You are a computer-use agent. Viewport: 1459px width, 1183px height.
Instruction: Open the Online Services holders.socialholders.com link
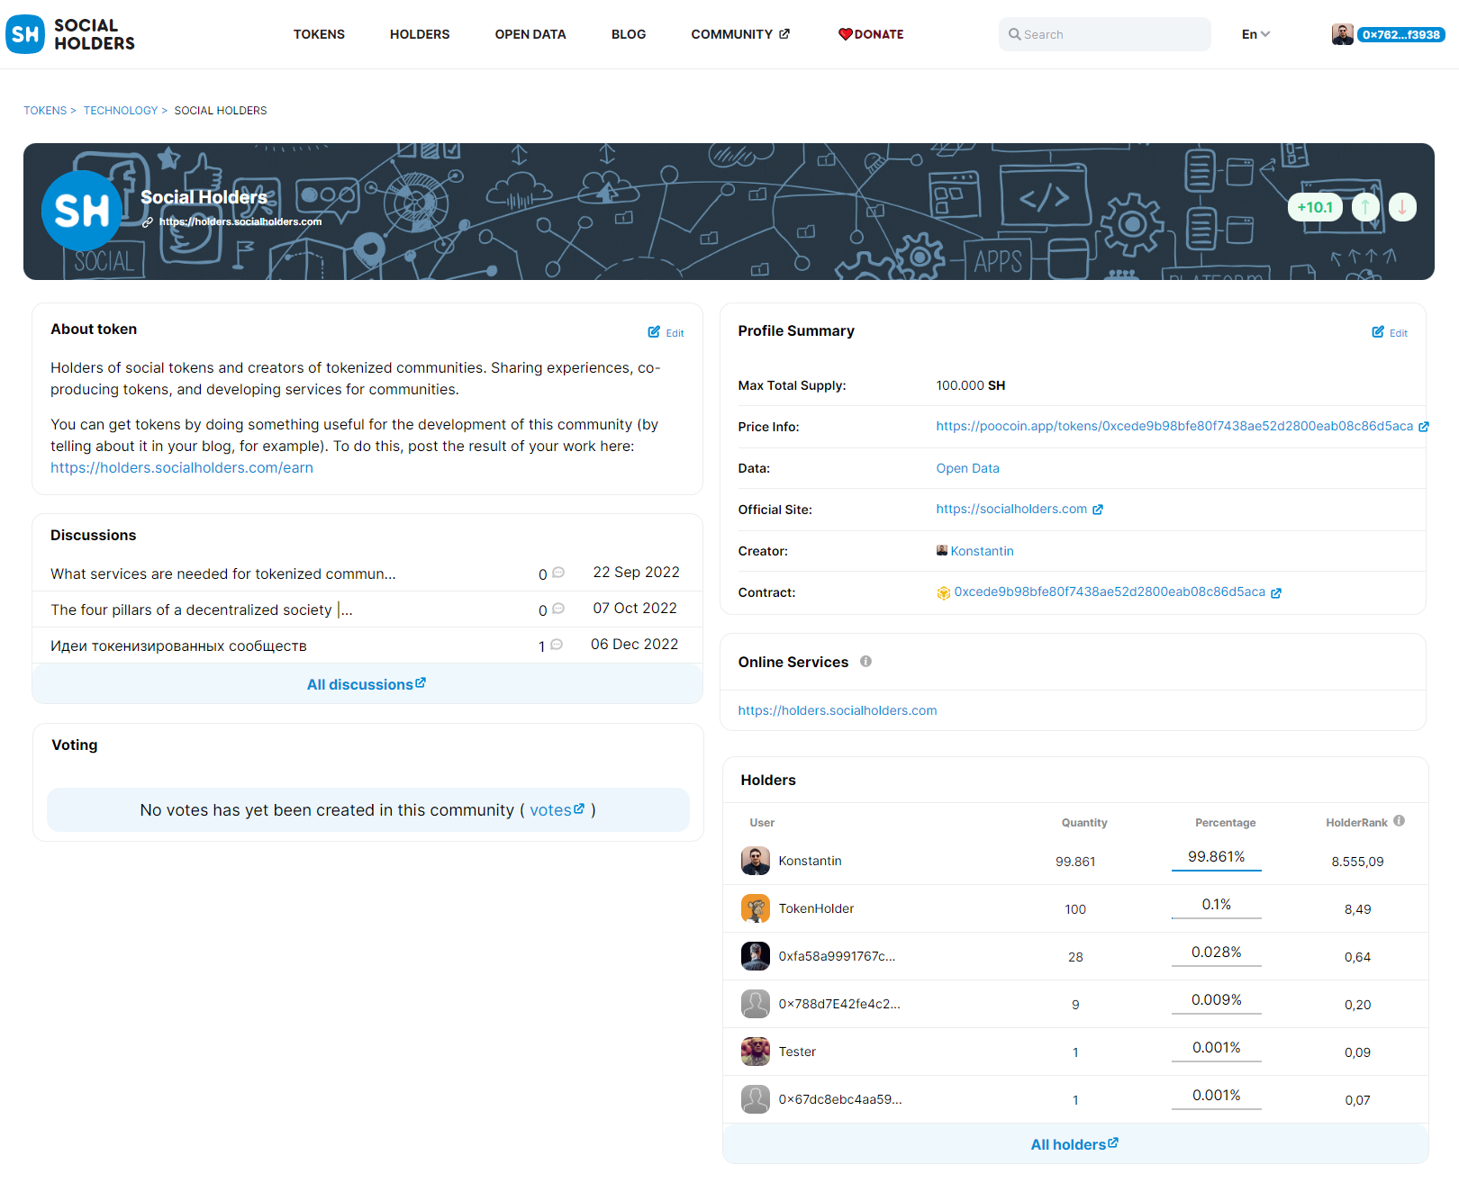tap(838, 710)
